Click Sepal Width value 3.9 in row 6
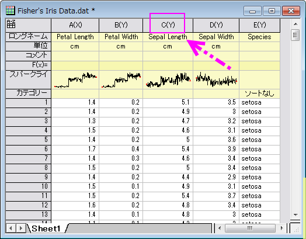 216,150
